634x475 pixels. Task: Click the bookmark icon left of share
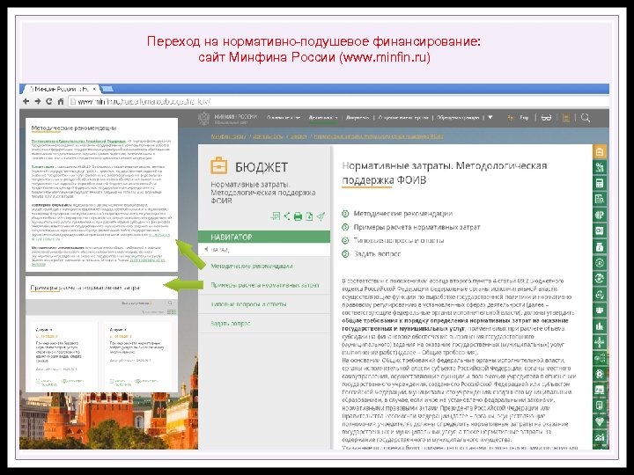click(x=276, y=216)
